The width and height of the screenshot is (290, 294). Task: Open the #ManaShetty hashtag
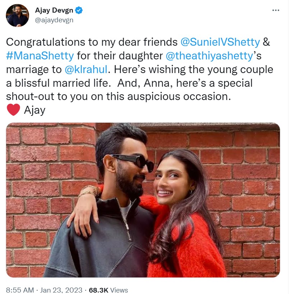(41, 56)
